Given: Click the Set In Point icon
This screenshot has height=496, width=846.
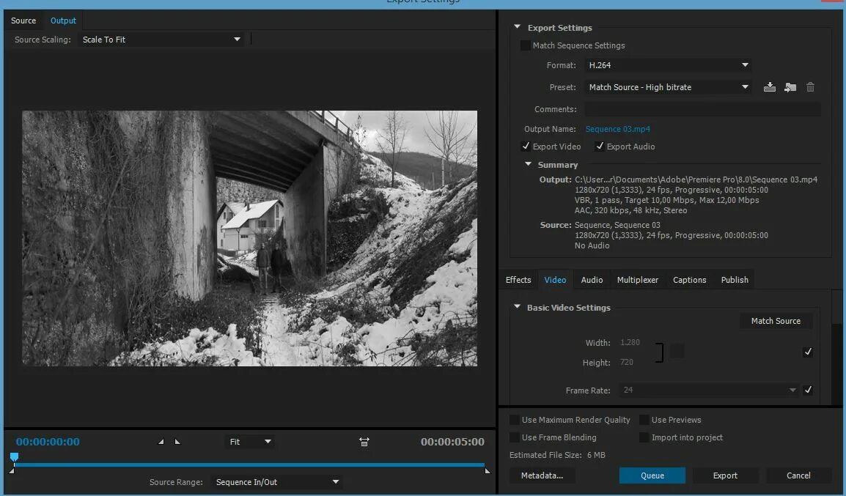Looking at the screenshot, I should pyautogui.click(x=161, y=442).
